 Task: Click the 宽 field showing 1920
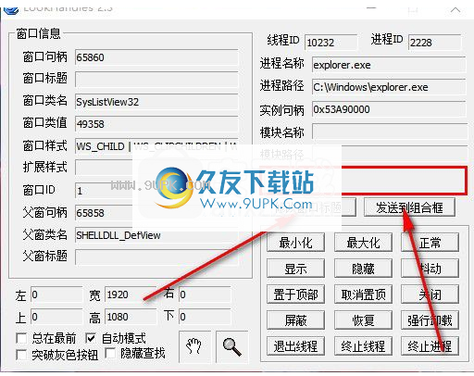(x=131, y=295)
